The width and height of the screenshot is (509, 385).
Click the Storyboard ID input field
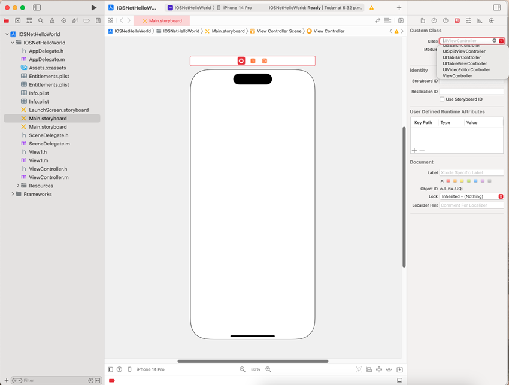(x=473, y=81)
